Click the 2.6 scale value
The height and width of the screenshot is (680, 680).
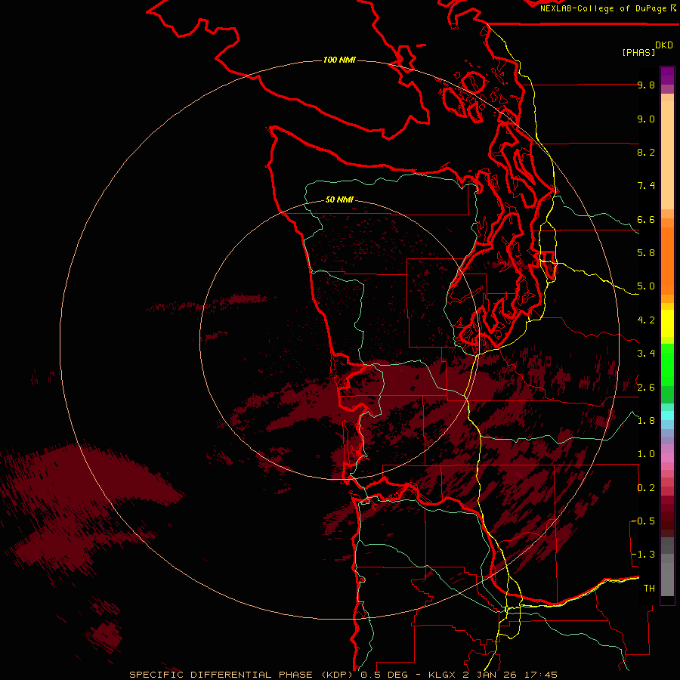[646, 388]
